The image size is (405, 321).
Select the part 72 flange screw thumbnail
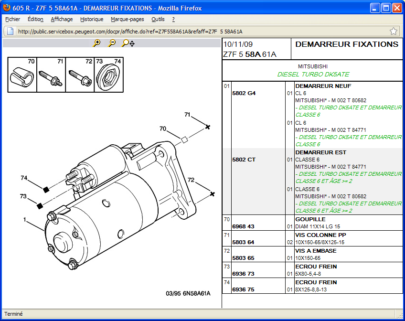point(80,75)
